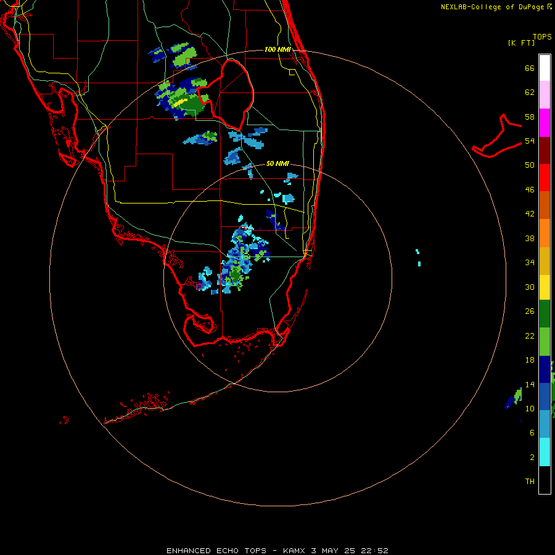
Task: Click the TH threshold legend label
Action: click(x=530, y=481)
